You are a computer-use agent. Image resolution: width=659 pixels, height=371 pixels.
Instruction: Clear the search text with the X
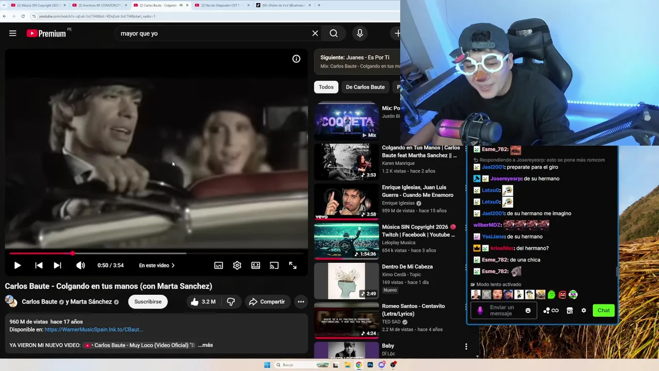tap(315, 33)
